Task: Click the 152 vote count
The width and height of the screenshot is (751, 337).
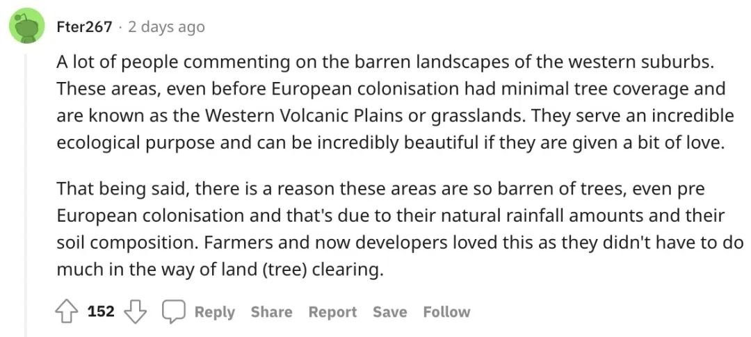Action: click(x=101, y=311)
